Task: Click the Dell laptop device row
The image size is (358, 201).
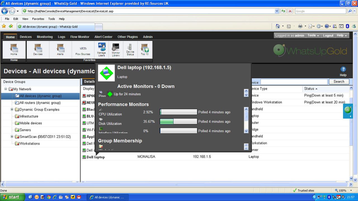Action: [x=215, y=157]
